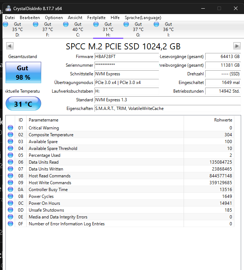
Task: Click total writes value 11381 GB
Action: pos(223,65)
